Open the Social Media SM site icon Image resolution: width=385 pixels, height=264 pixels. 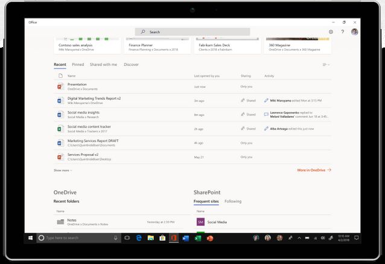coord(200,222)
